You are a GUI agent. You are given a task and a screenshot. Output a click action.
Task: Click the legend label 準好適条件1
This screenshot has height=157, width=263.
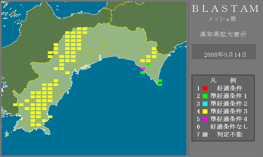[229, 96]
